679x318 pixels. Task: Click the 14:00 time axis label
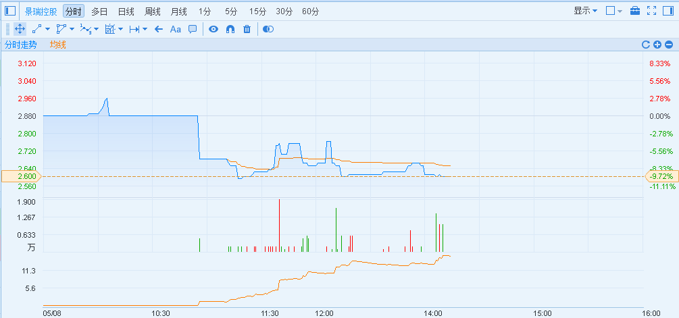[x=434, y=313]
